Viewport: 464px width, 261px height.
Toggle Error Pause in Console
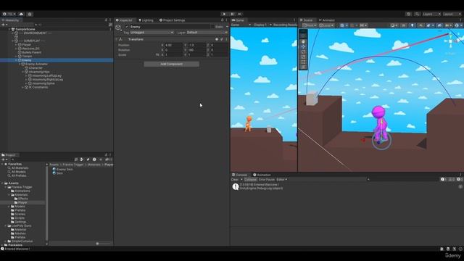tap(267, 179)
